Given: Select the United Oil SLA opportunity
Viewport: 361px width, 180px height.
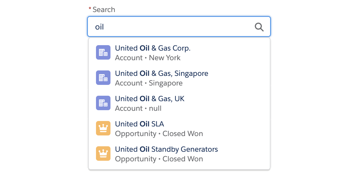Looking at the screenshot, I should pos(139,124).
